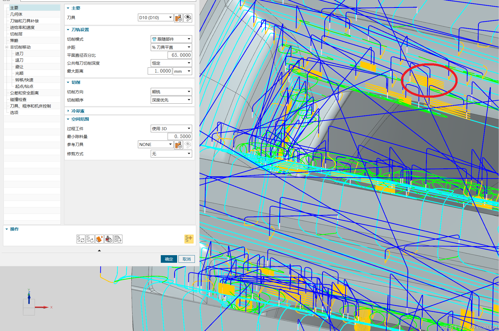499x331 pixels.
Task: Click the create new tool icon beside D10
Action: 179,18
